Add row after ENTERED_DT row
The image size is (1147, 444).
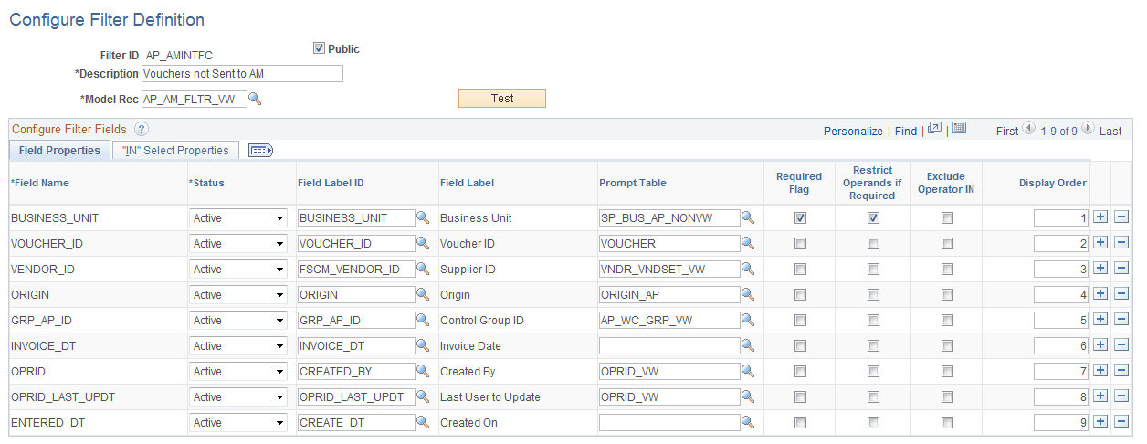pyautogui.click(x=1100, y=423)
